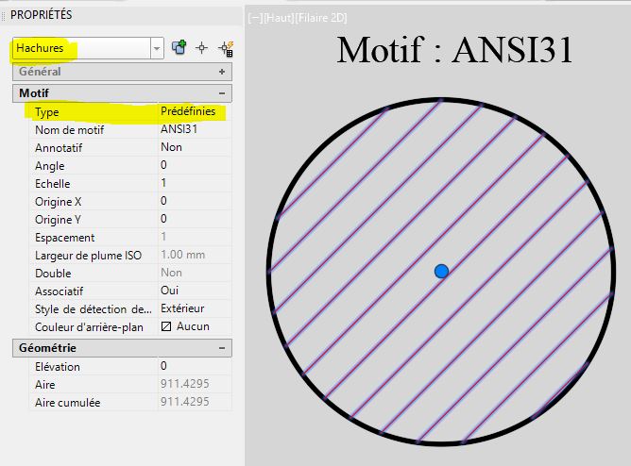Edit the Echelle value field
Image resolution: width=631 pixels, height=466 pixels.
(x=195, y=183)
